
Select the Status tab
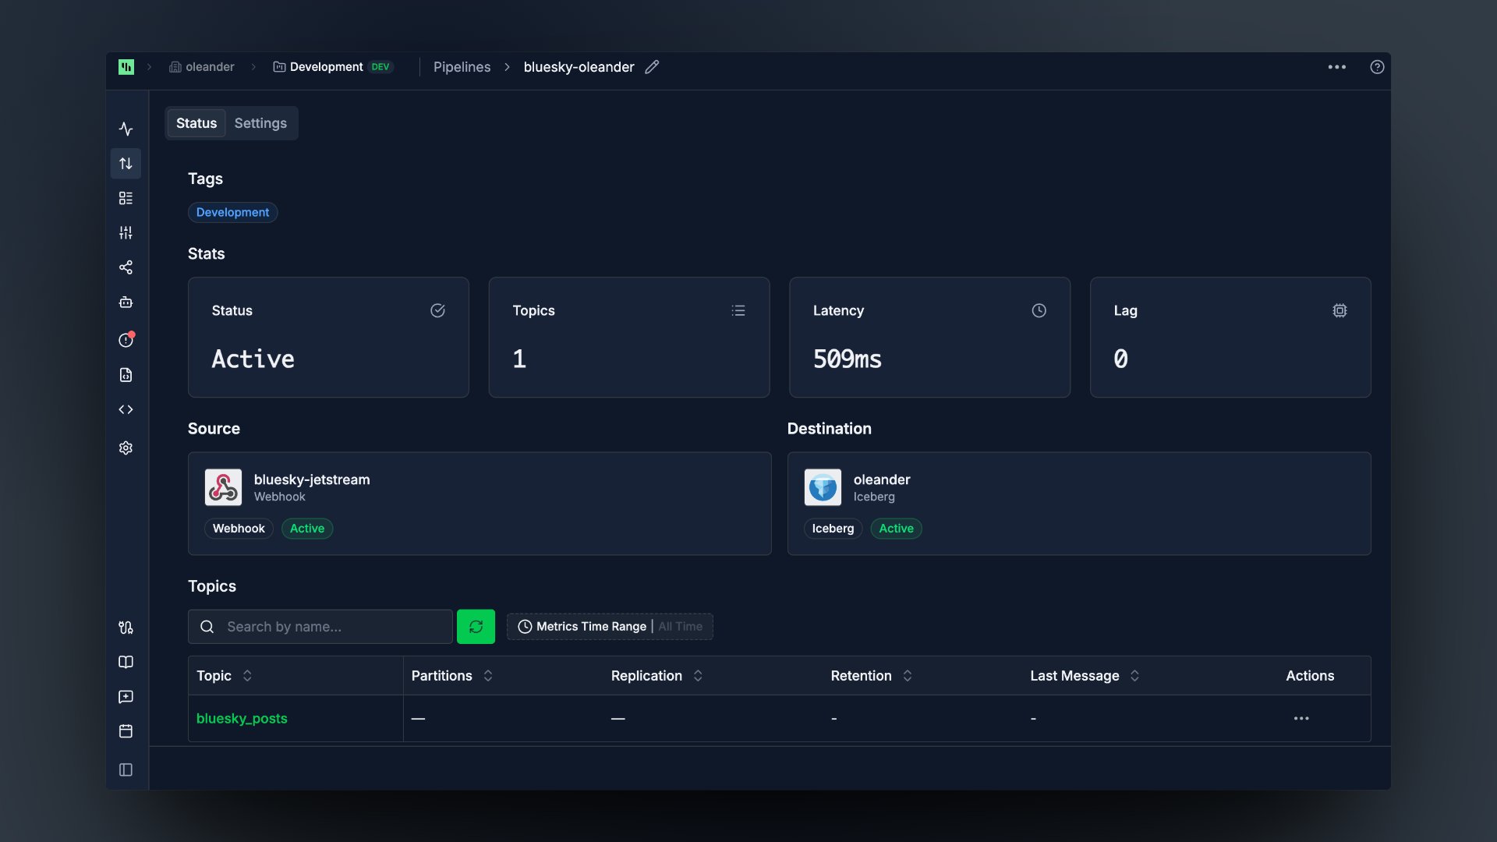point(196,123)
